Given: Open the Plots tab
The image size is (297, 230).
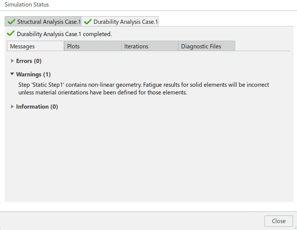Looking at the screenshot, I should coord(93,46).
